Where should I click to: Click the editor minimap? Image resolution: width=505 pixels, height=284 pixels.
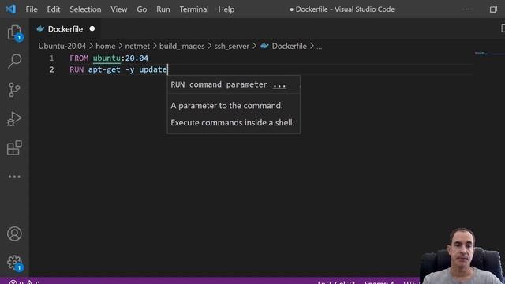click(x=489, y=54)
